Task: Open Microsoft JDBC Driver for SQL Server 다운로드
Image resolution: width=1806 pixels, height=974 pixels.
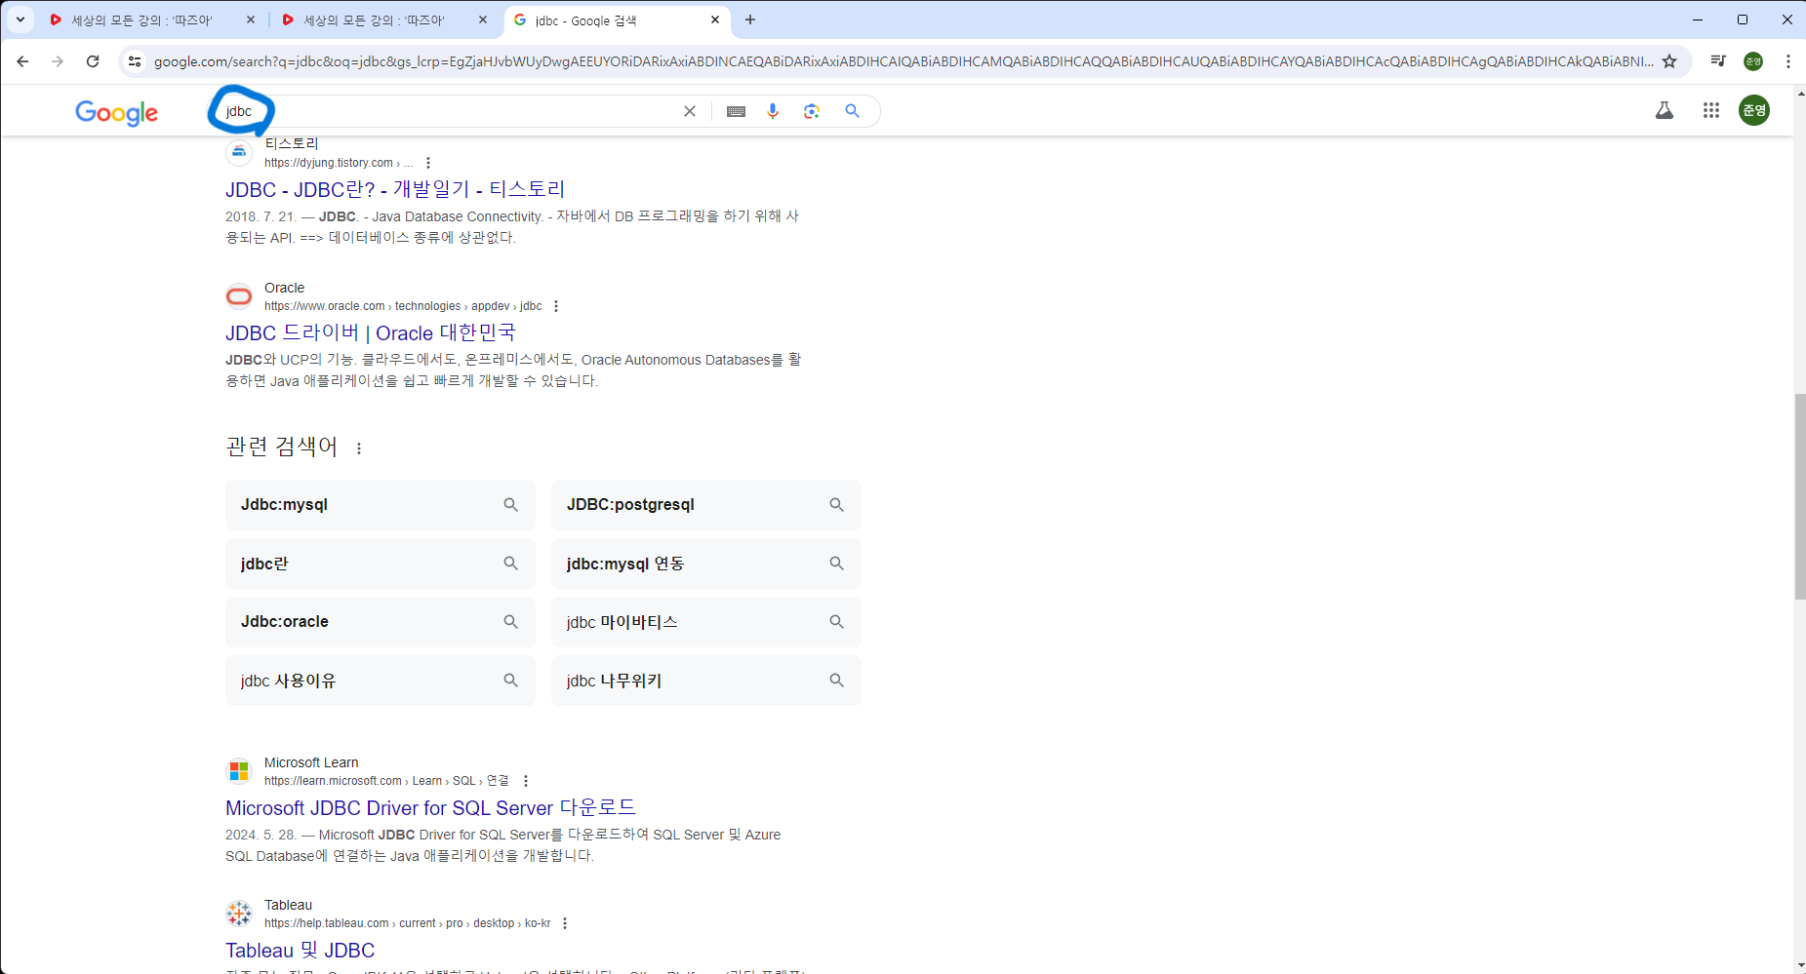Action: [430, 807]
